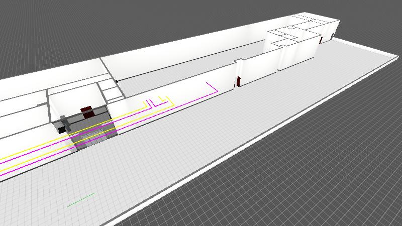This screenshot has width=402, height=226.
Task: Click the small black marker on the wall top
Action: pyautogui.click(x=117, y=81)
